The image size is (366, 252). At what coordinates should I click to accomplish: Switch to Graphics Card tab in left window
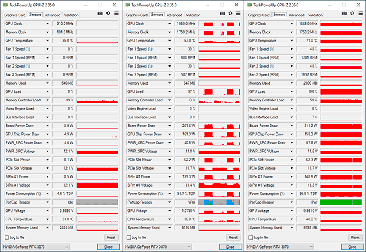point(14,15)
